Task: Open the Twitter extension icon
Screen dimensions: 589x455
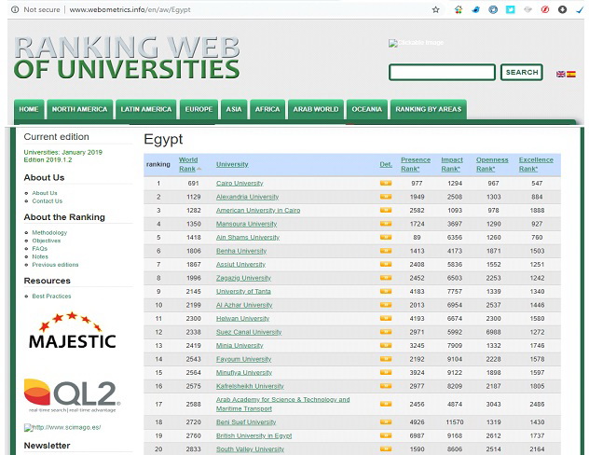Action: tap(510, 9)
